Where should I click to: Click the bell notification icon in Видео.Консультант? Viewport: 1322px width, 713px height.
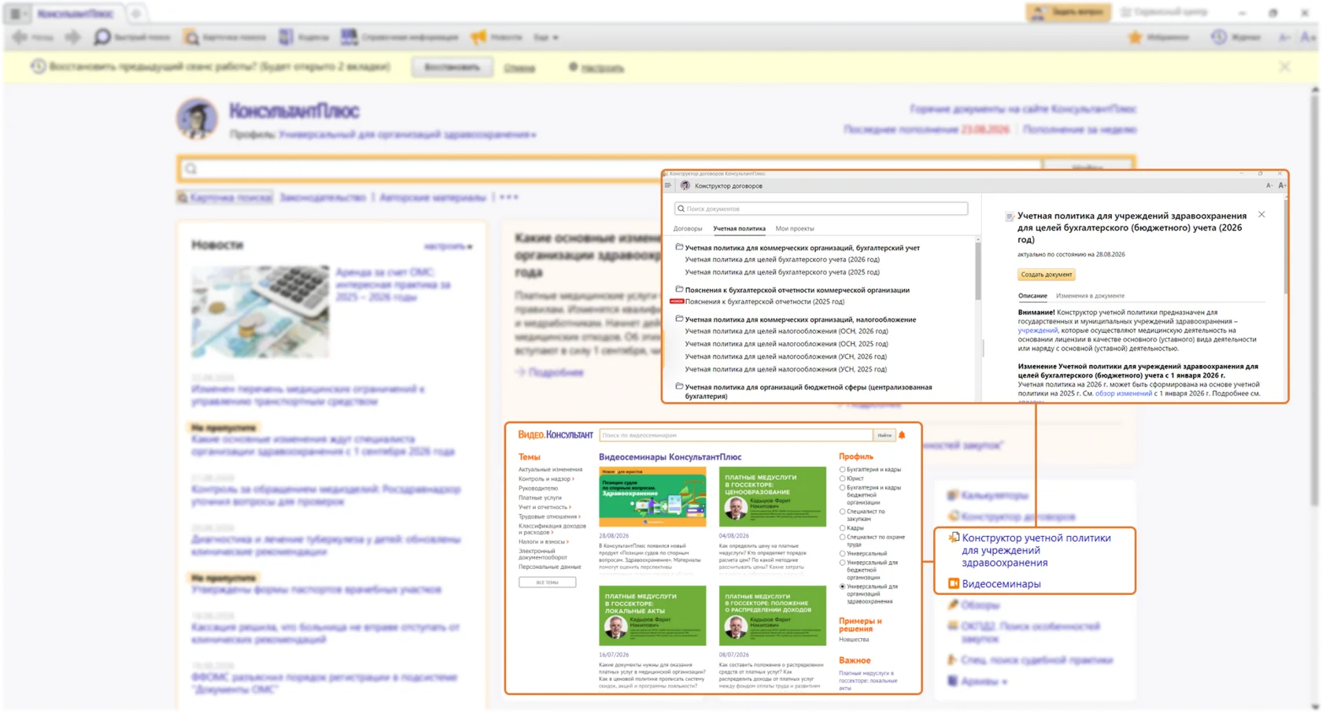coord(902,435)
